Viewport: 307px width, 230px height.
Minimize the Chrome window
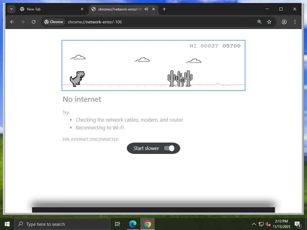click(267, 9)
